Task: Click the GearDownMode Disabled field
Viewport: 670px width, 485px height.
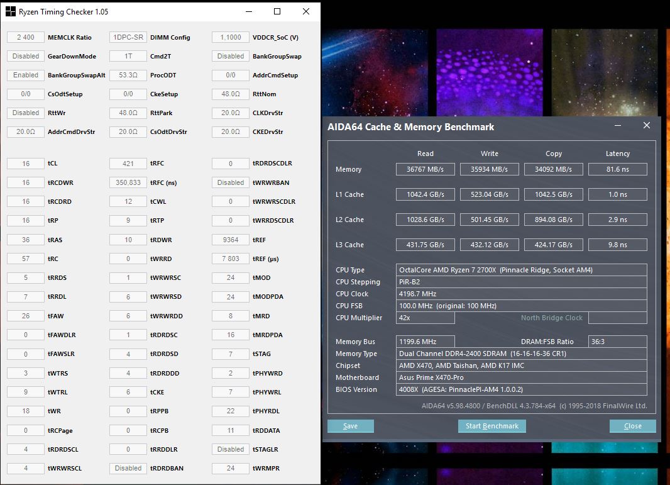Action: click(26, 56)
